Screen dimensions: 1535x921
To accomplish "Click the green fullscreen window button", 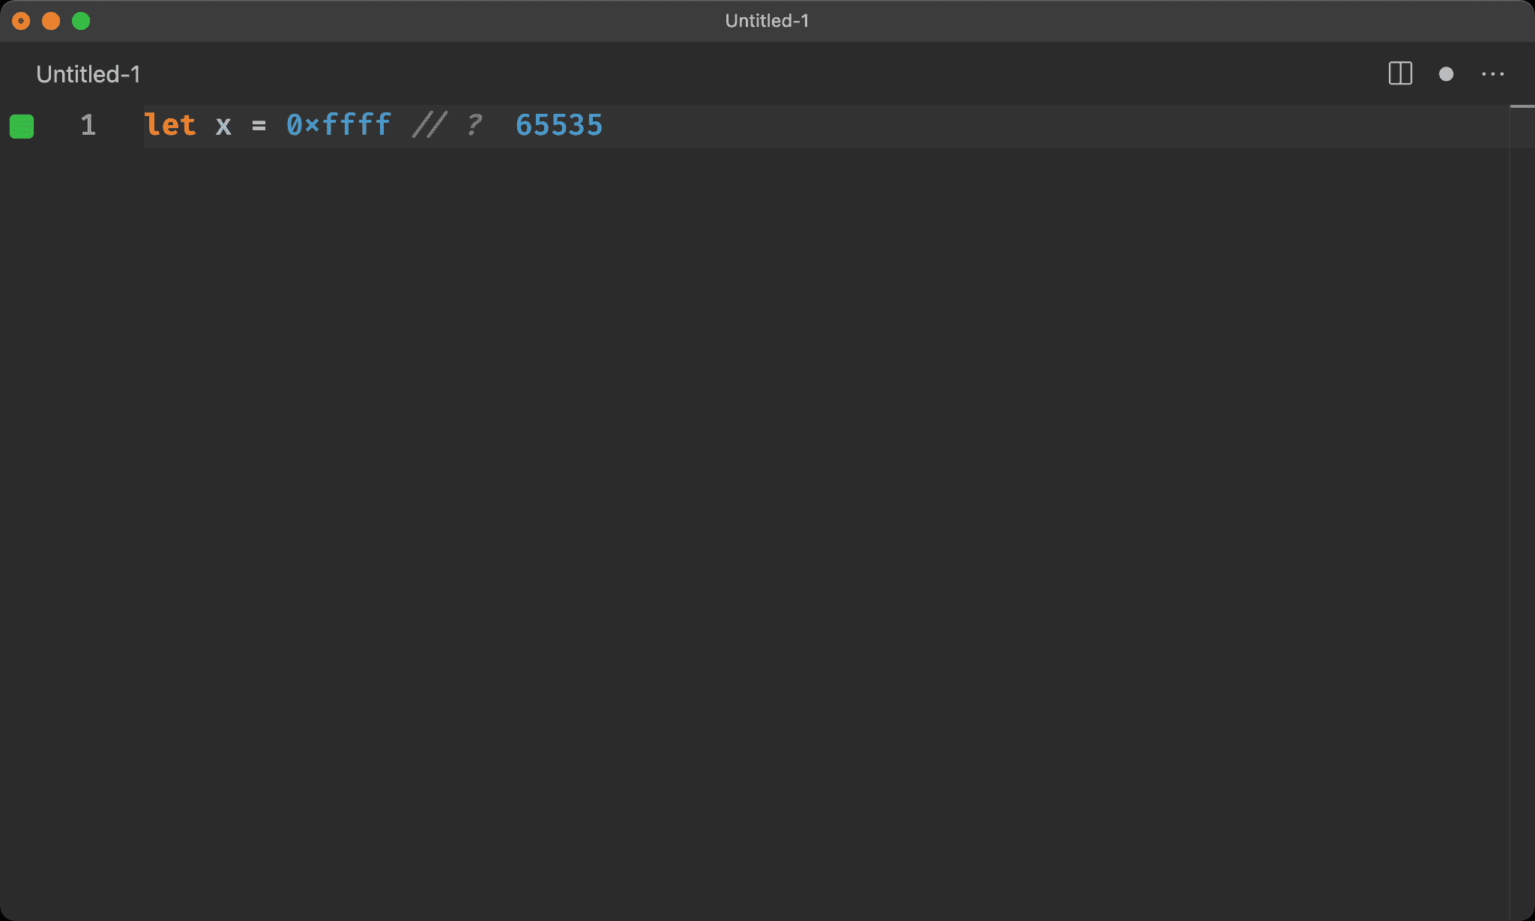I will 81,21.
